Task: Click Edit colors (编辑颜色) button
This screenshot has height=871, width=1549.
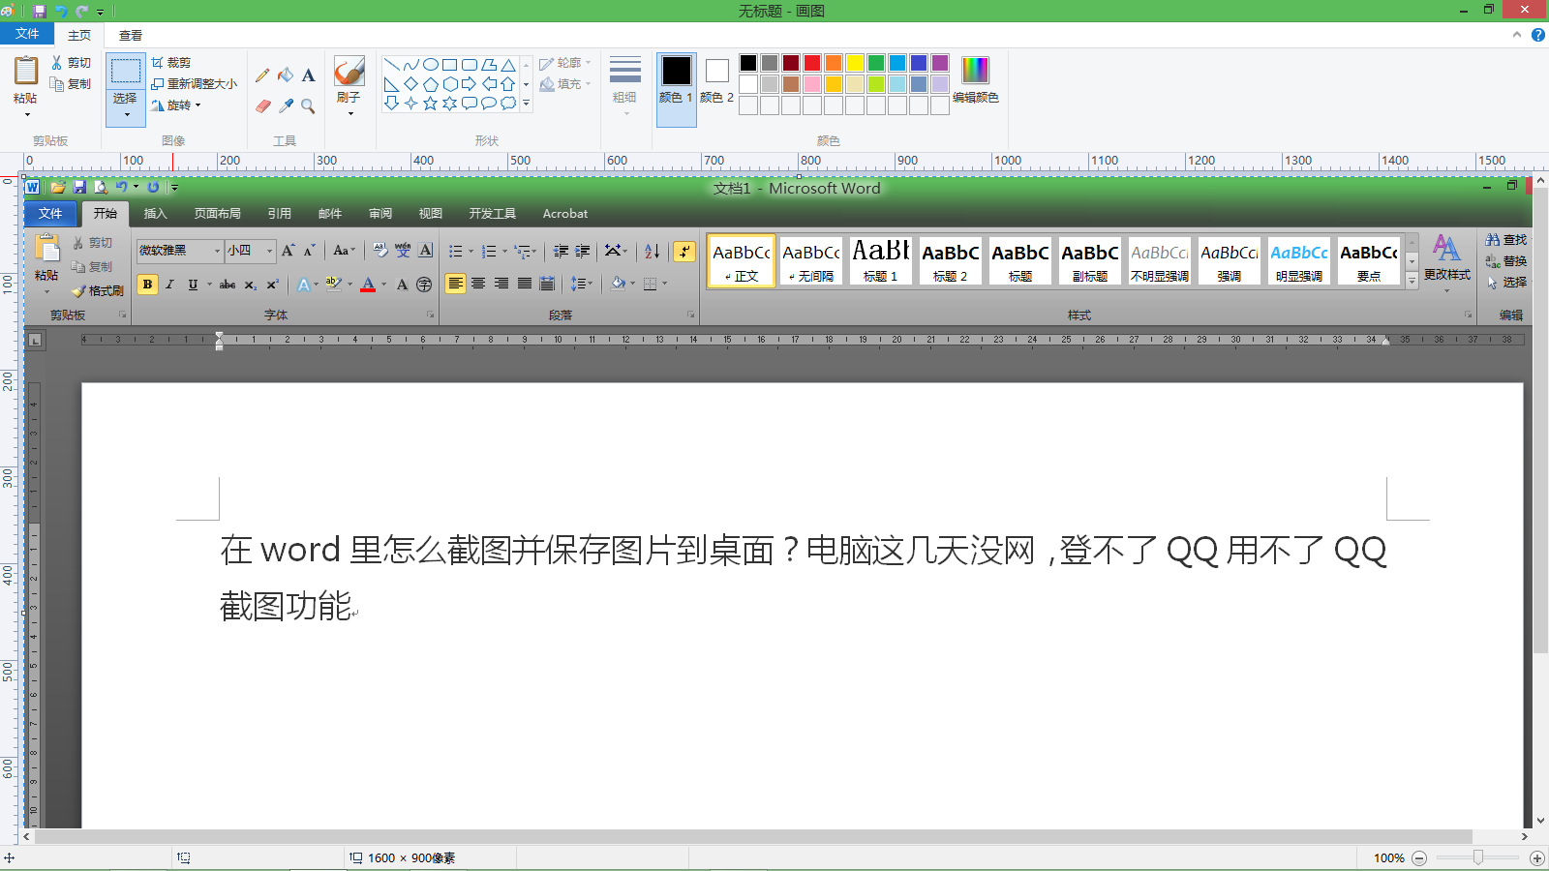Action: (x=975, y=79)
